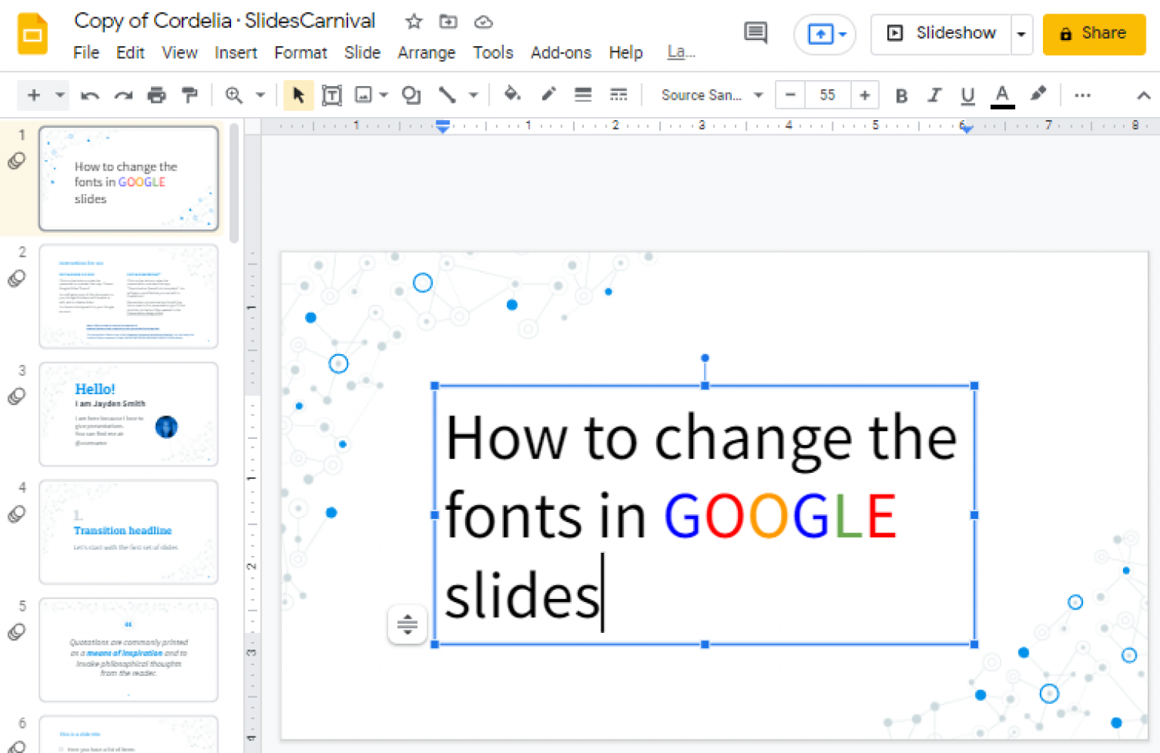Click the text fitting options button
Viewport: 1160px width, 753px height.
407,624
